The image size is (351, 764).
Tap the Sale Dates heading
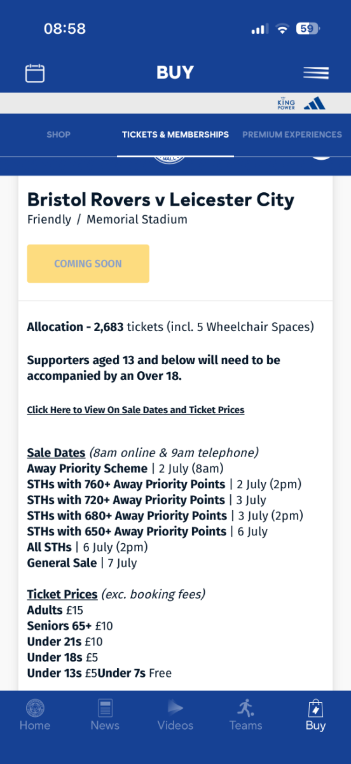[56, 453]
